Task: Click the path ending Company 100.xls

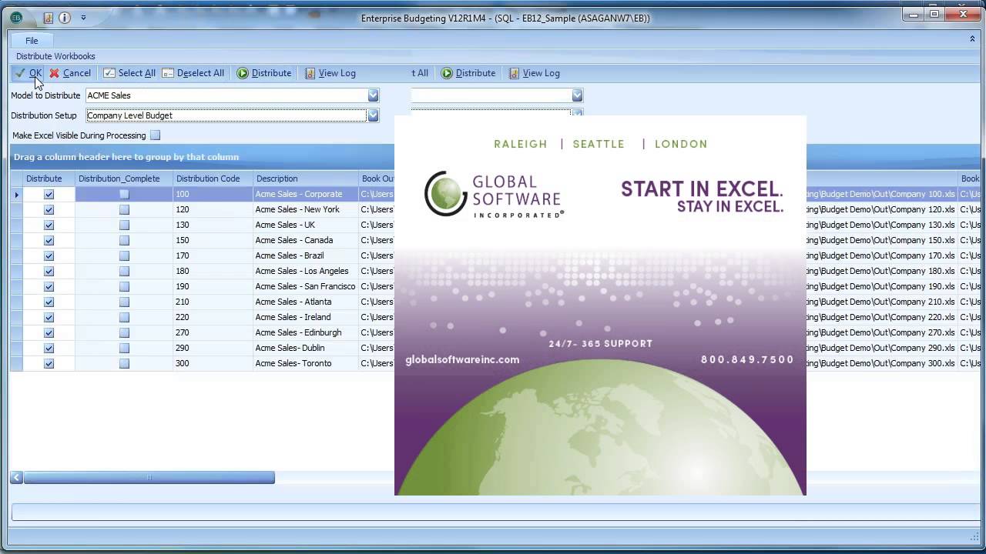Action: (x=881, y=194)
